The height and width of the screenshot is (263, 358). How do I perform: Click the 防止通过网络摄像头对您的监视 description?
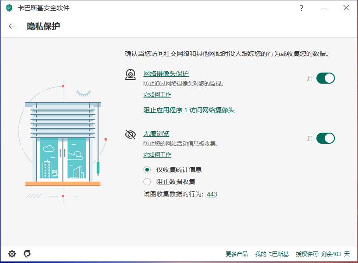click(184, 84)
